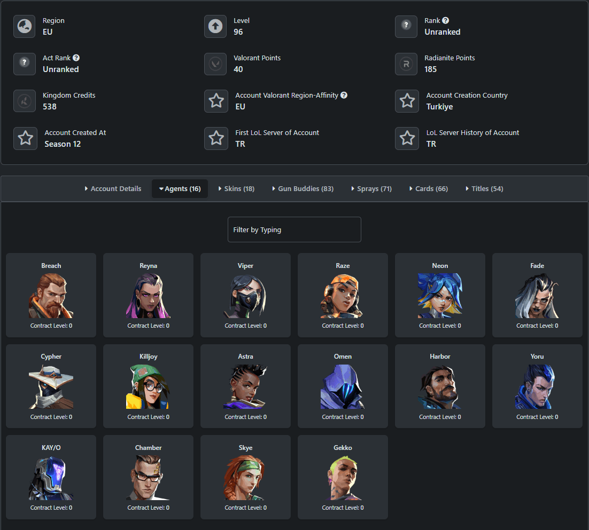Select the Breach agent portrait
This screenshot has height=530, width=589.
[51, 296]
